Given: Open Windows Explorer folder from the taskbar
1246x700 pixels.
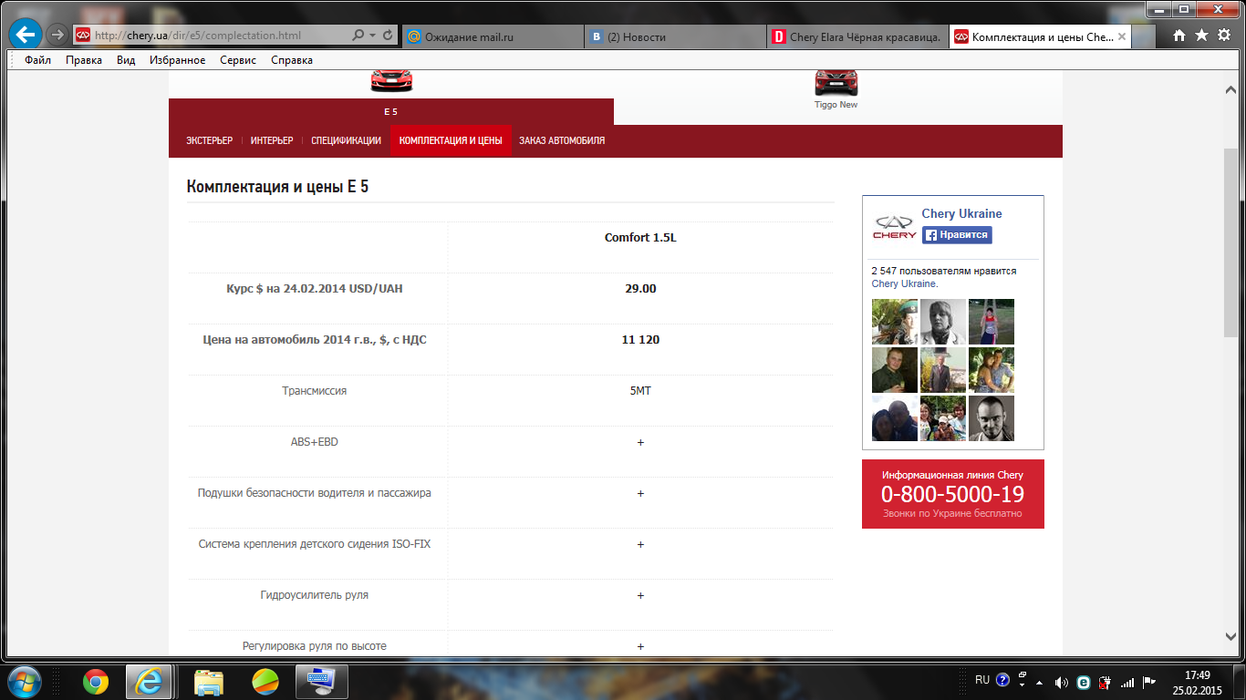Looking at the screenshot, I should click(x=209, y=682).
